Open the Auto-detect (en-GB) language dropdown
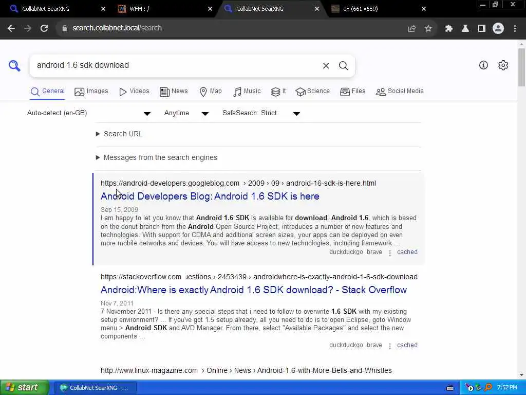Screen dimensions: 526x395 click(89, 113)
